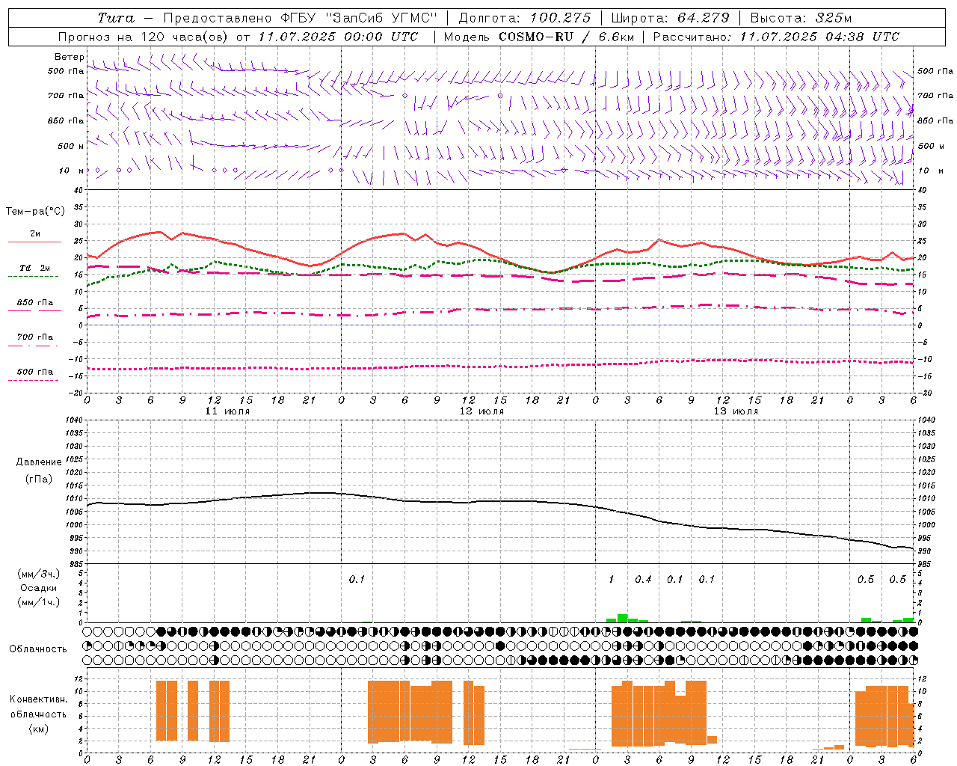Select the "Td 2м" dew point legend entry
Viewport: 957px width, 766px height.
[34, 268]
